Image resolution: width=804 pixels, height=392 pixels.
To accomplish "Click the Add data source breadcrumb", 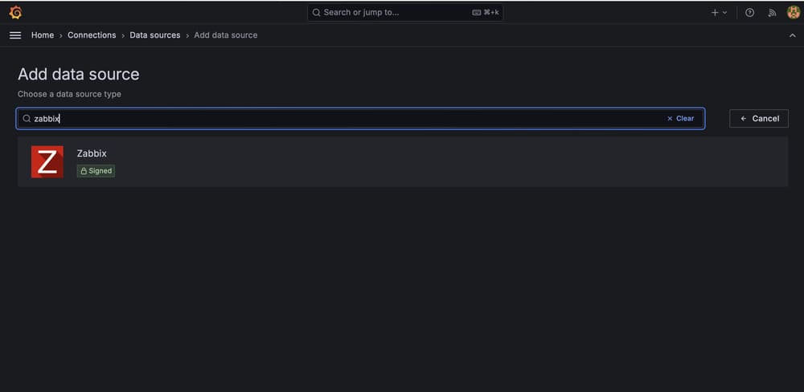I will [x=226, y=35].
